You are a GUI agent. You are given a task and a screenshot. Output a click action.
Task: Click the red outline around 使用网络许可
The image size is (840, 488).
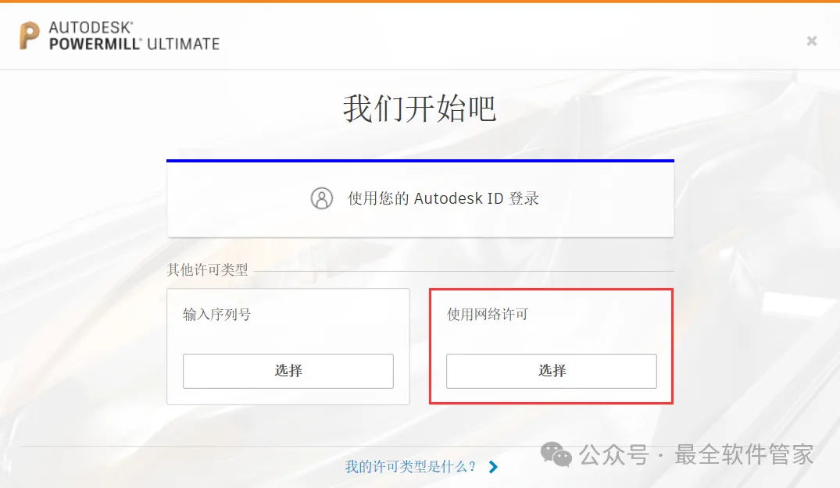(551, 290)
